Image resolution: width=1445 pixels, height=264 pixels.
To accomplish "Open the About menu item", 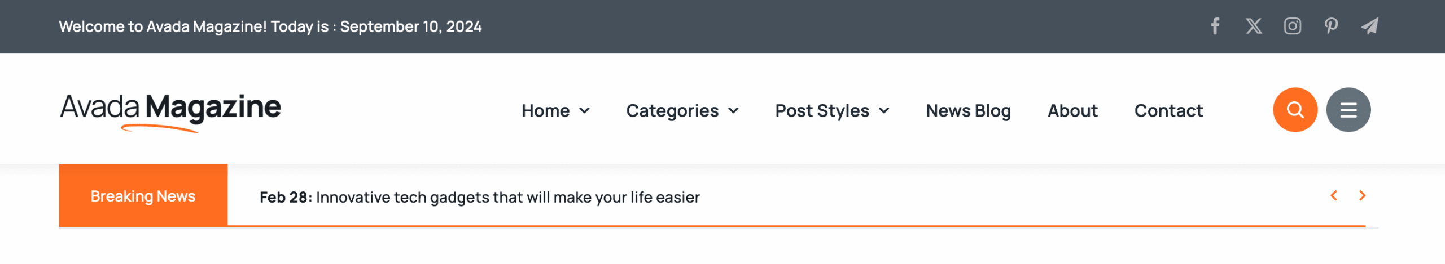I will pyautogui.click(x=1072, y=111).
